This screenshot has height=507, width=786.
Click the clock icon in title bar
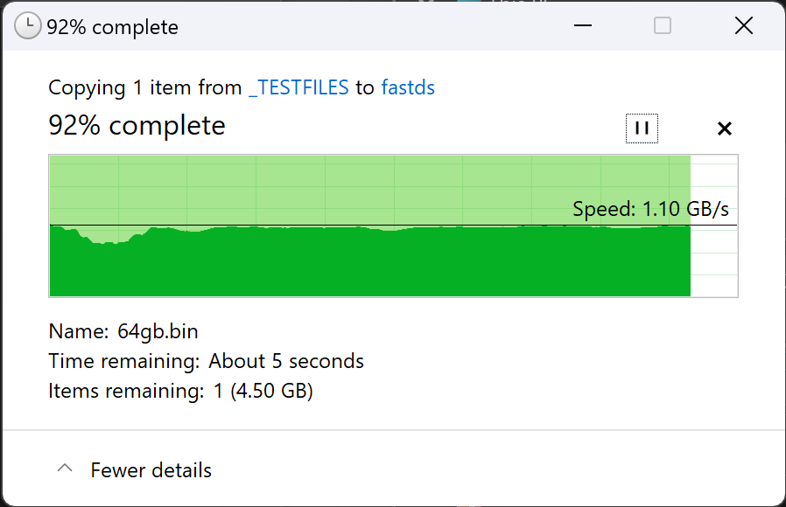click(x=27, y=26)
